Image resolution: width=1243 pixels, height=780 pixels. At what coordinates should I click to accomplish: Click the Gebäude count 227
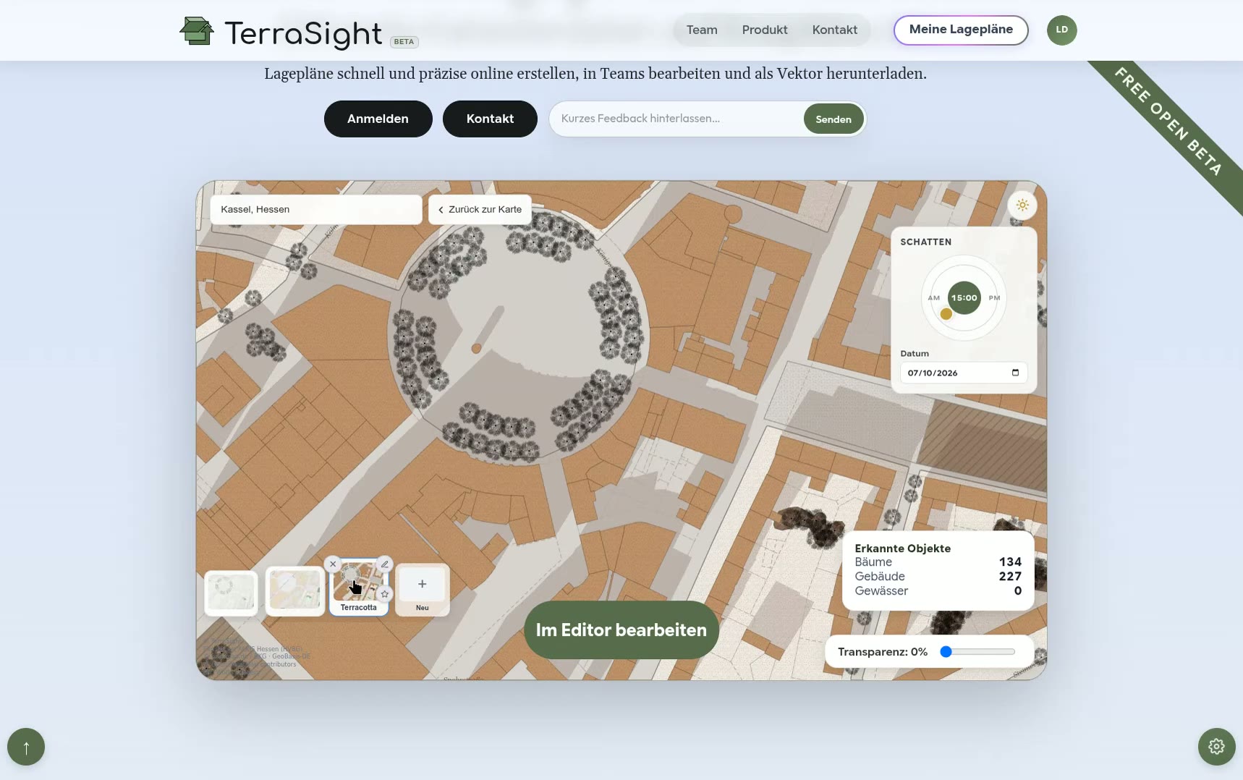tap(1010, 577)
